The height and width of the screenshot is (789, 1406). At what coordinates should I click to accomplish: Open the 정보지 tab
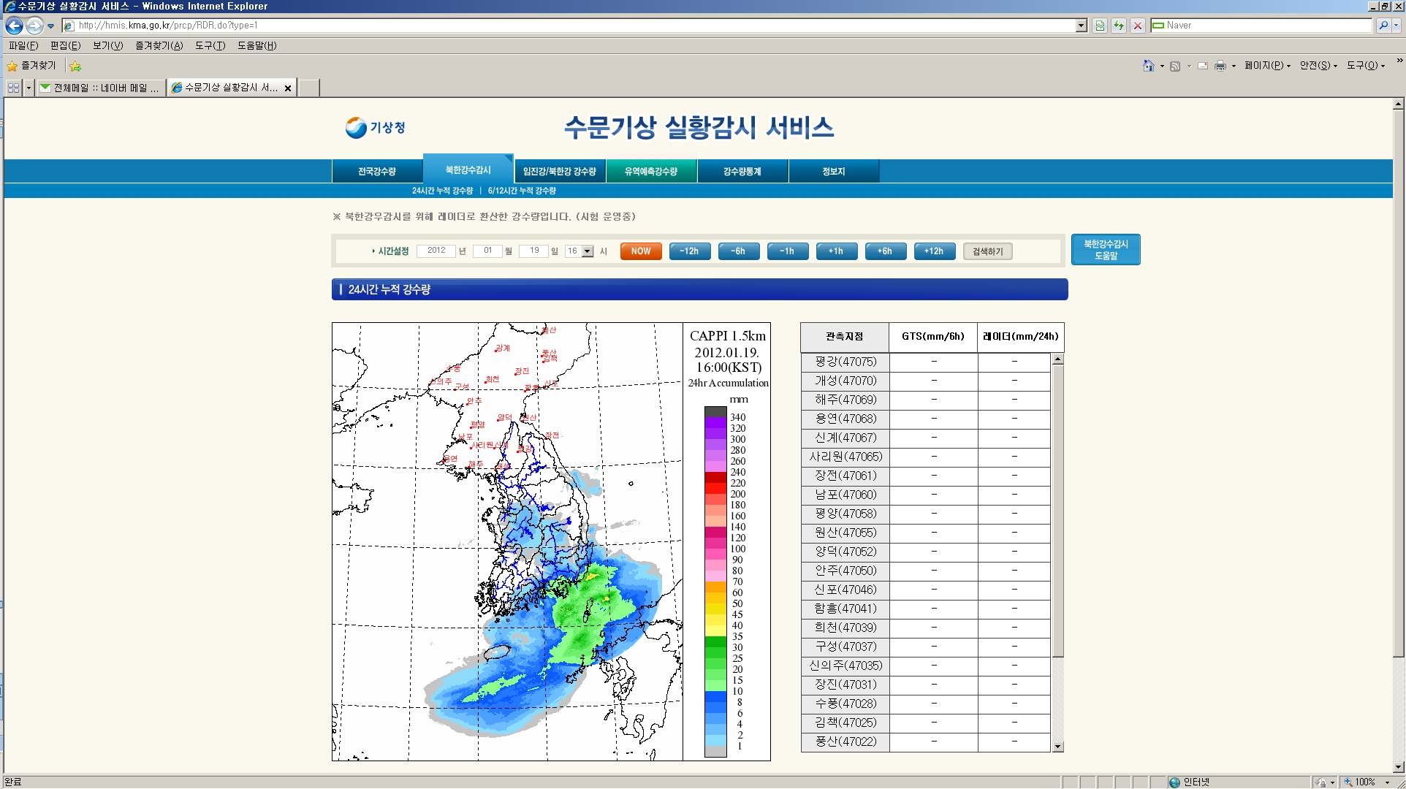point(834,172)
